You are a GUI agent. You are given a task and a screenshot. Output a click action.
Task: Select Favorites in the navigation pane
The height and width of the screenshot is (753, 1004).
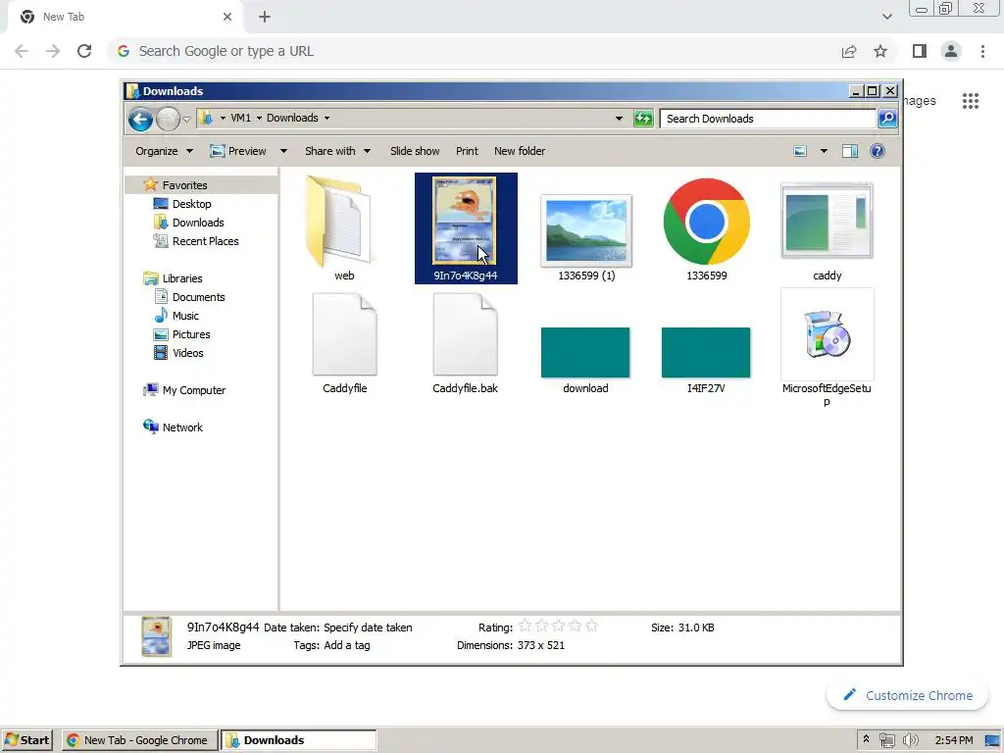(x=184, y=185)
